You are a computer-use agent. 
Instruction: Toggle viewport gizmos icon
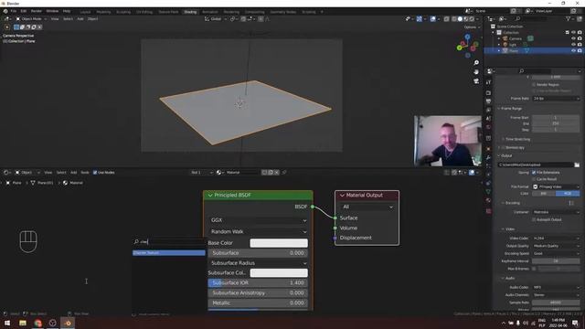420,18
